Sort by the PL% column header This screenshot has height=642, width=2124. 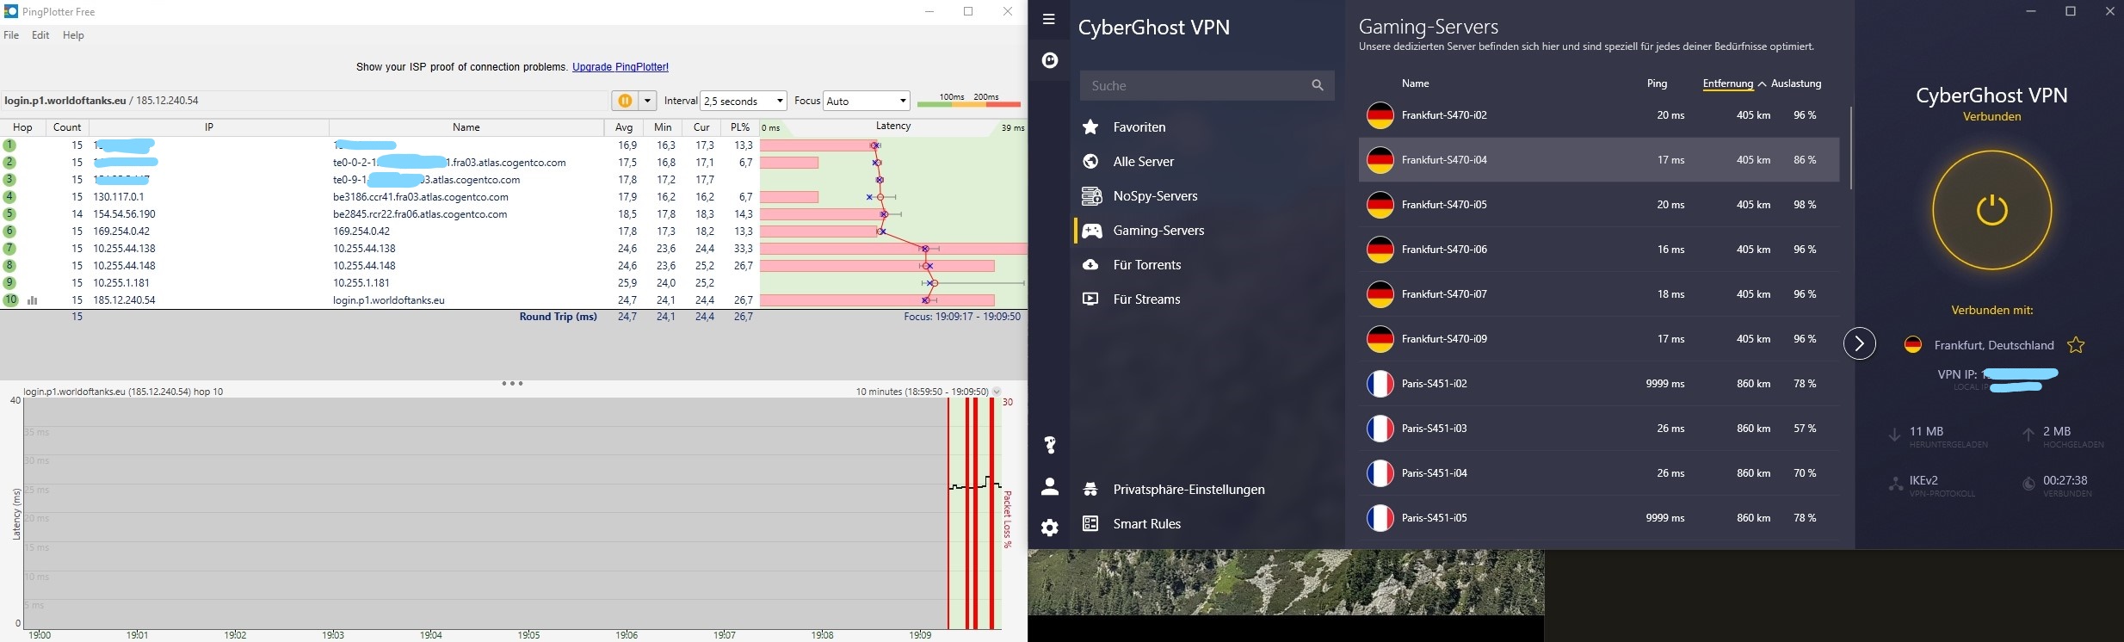[740, 127]
